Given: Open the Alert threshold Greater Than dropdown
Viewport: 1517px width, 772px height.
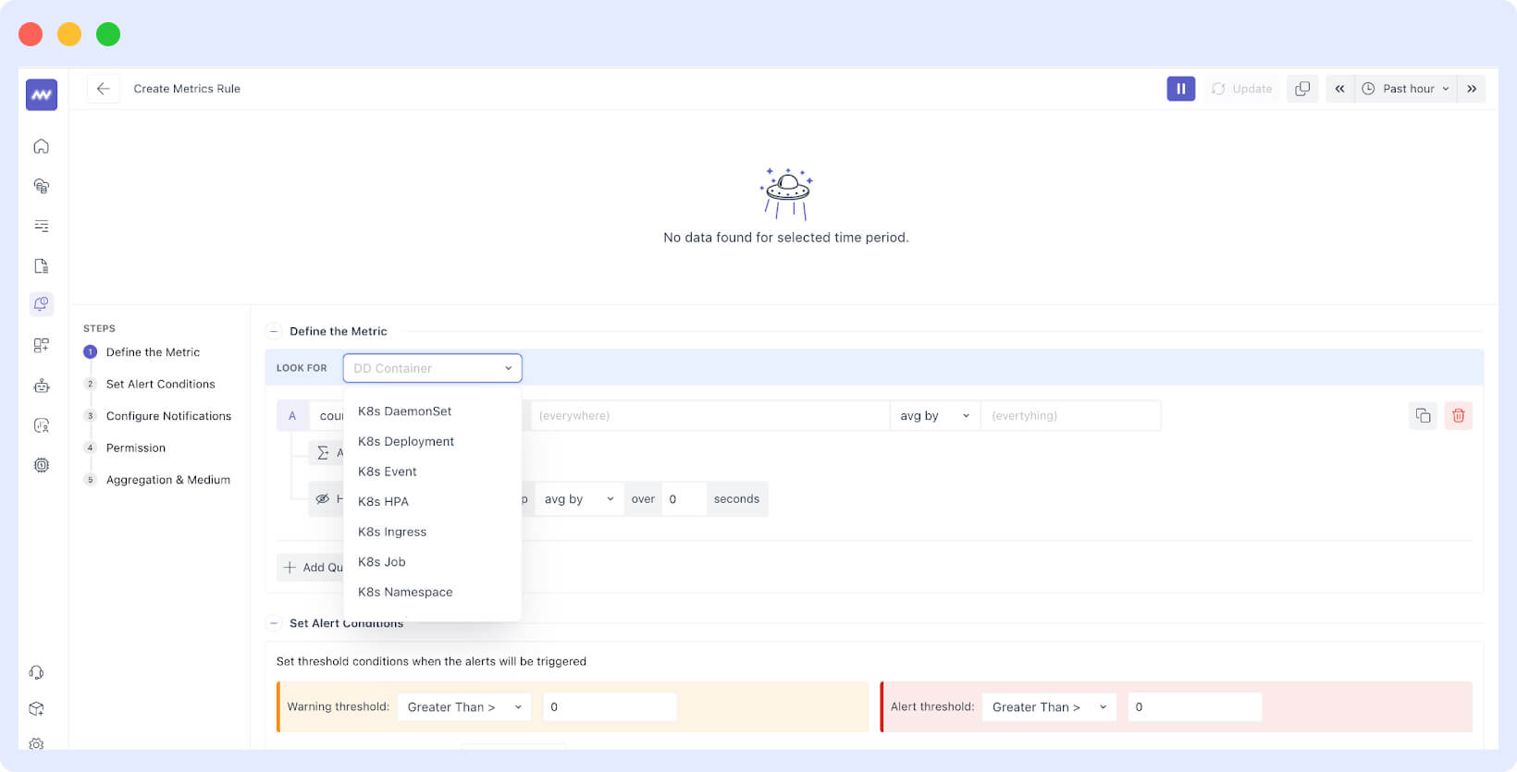Looking at the screenshot, I should point(1048,707).
